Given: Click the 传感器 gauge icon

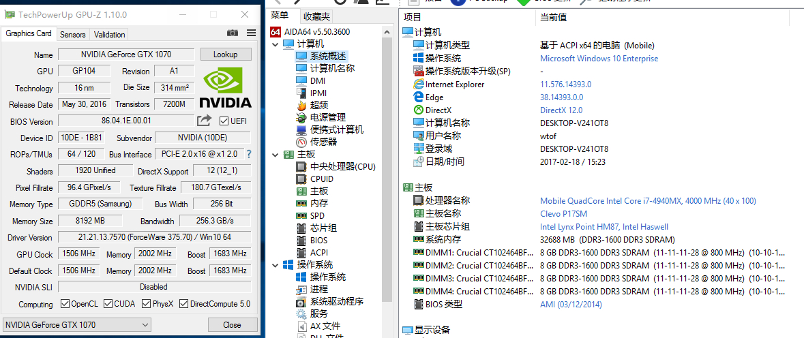Looking at the screenshot, I should [x=301, y=142].
